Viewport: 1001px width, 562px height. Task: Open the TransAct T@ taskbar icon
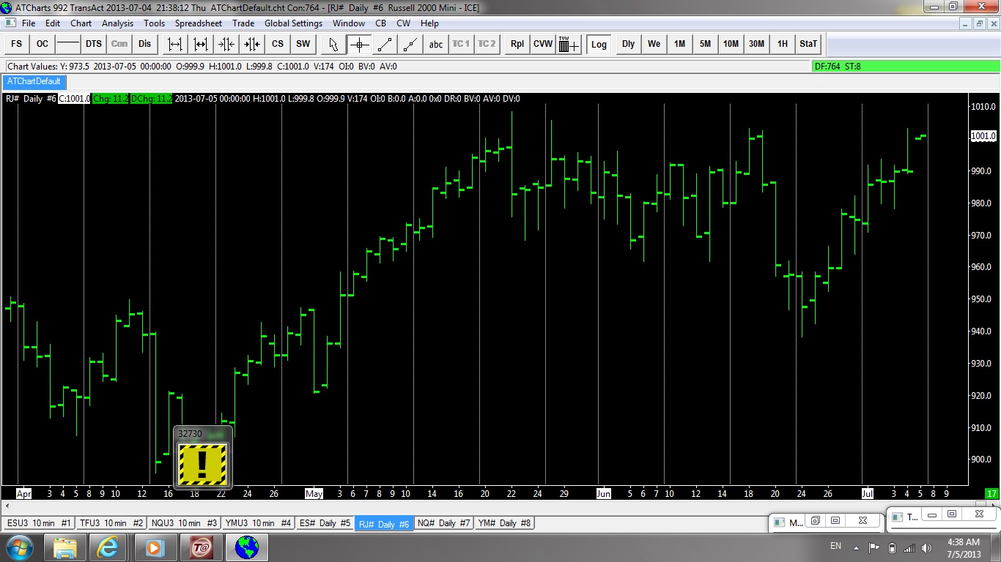pyautogui.click(x=202, y=547)
